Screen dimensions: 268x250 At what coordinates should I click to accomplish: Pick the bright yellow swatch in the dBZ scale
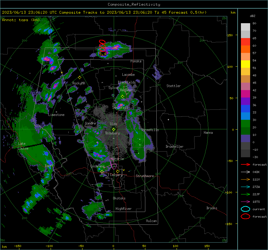pos(245,64)
